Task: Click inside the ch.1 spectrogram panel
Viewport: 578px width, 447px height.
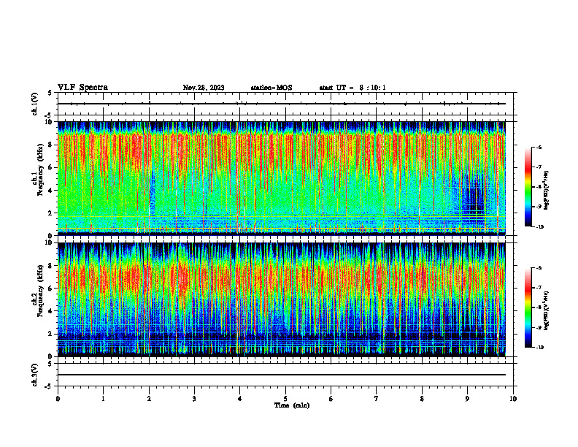Action: (x=282, y=178)
